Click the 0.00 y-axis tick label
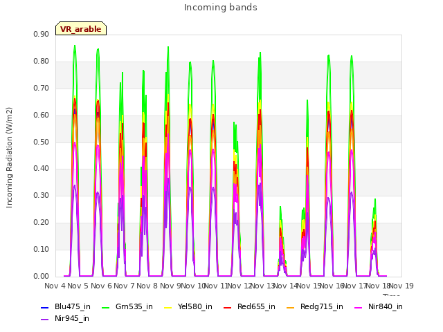 click(41, 277)
